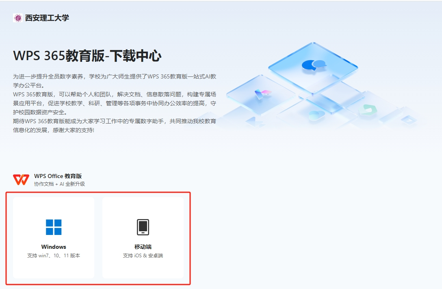Click the blue Windows logo icon
The width and height of the screenshot is (442, 289).
[x=54, y=227]
